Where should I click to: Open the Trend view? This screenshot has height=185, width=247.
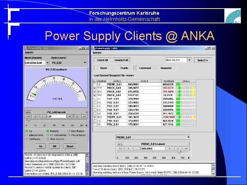104,68
